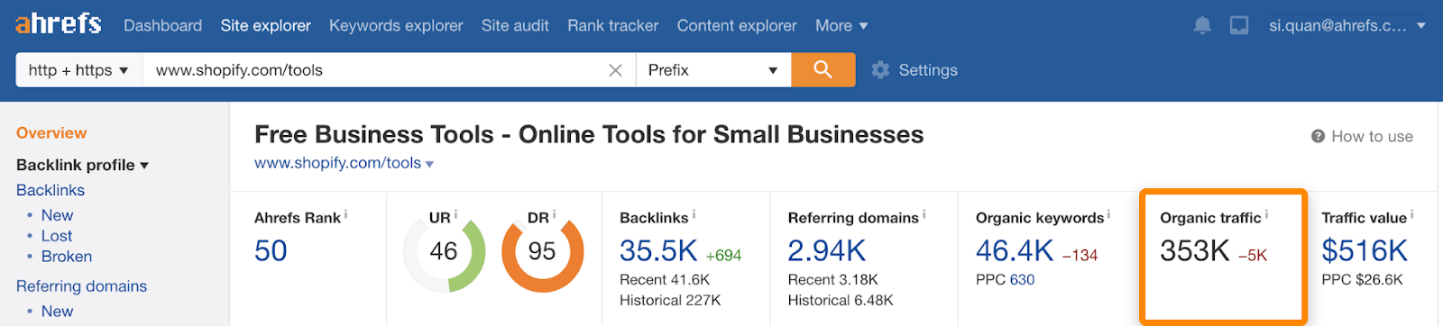Image resolution: width=1443 pixels, height=326 pixels.
Task: Click the –5K organic traffic change
Action: point(1253,256)
